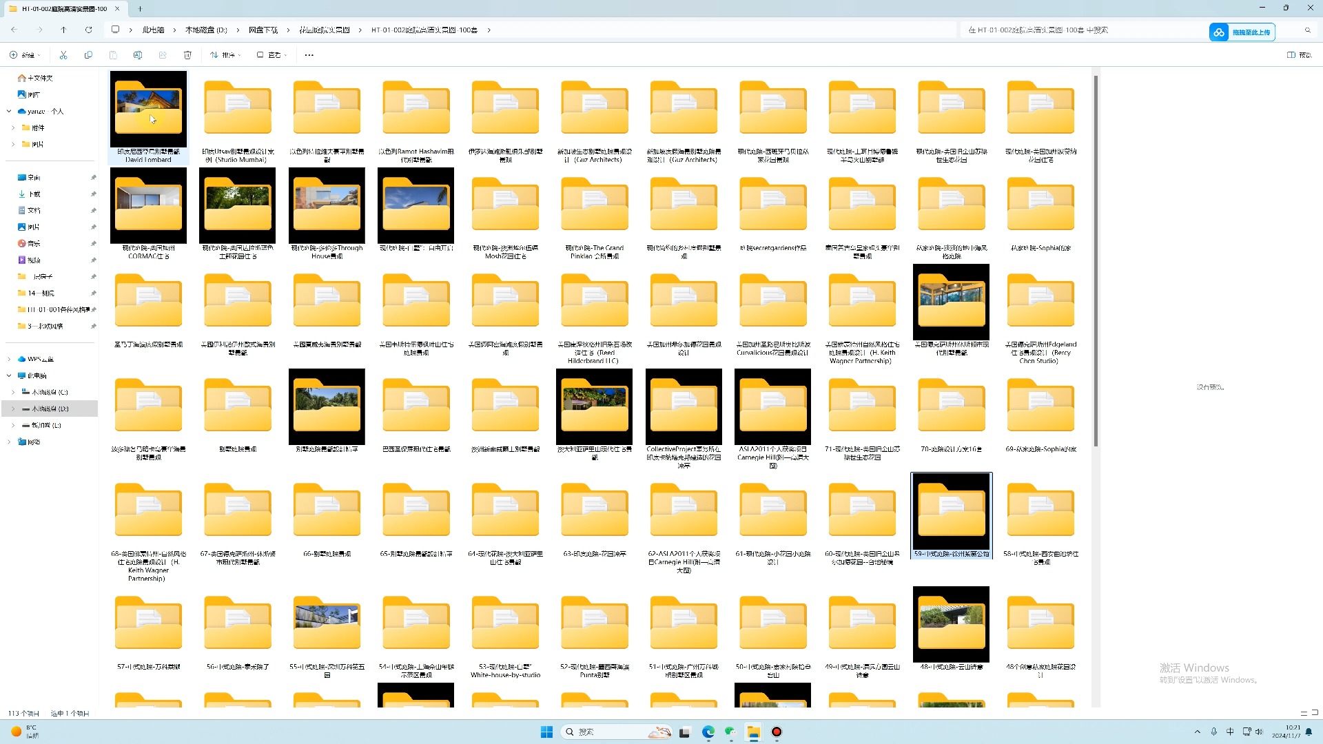Image resolution: width=1323 pixels, height=744 pixels.
Task: Click the volume icon in system tray
Action: pyautogui.click(x=1260, y=732)
